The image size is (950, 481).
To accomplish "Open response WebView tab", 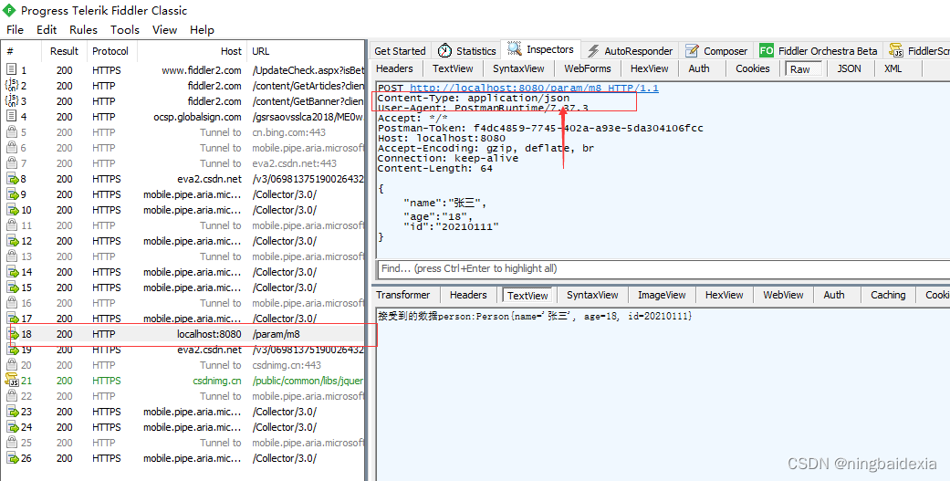I will point(783,295).
